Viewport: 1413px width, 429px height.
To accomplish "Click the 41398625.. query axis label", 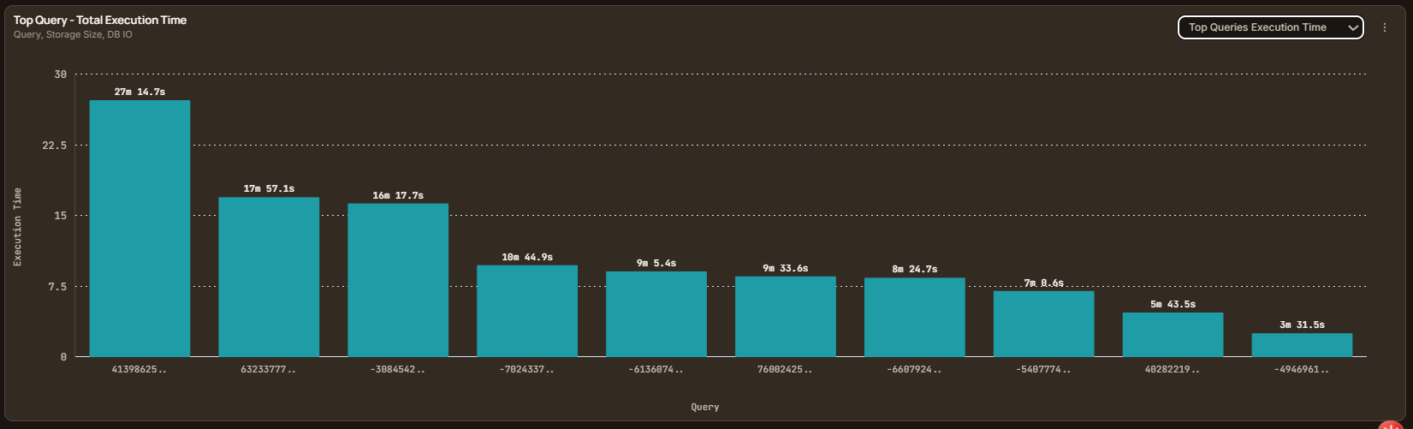I will (x=140, y=370).
